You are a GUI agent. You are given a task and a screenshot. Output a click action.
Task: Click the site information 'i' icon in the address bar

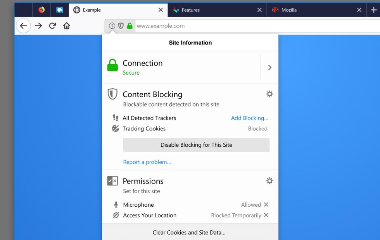pyautogui.click(x=112, y=26)
